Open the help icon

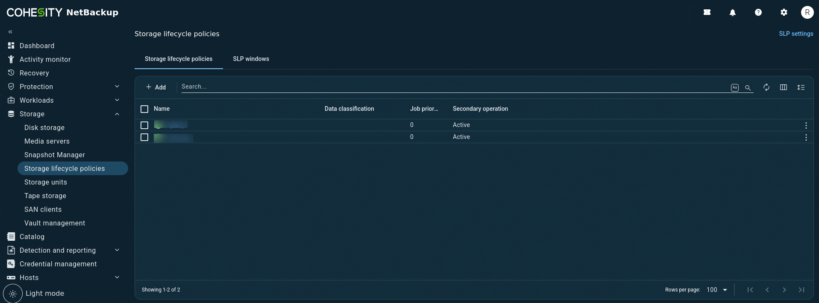pos(758,12)
